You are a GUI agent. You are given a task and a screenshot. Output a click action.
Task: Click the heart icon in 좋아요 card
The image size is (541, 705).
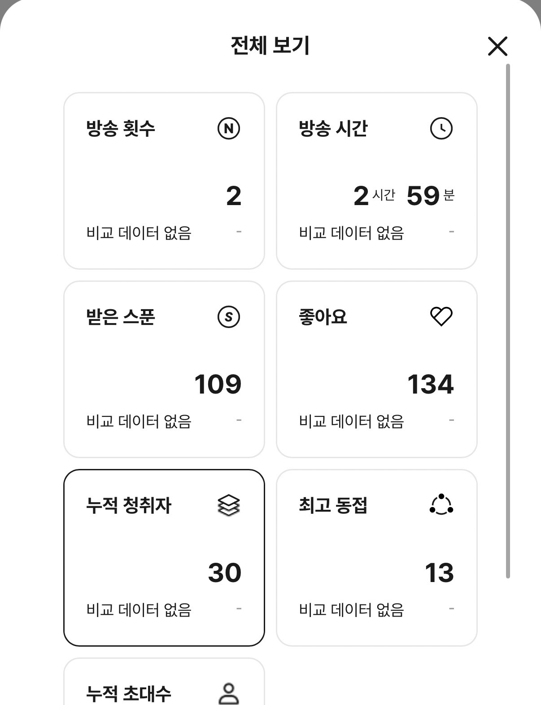tap(441, 317)
